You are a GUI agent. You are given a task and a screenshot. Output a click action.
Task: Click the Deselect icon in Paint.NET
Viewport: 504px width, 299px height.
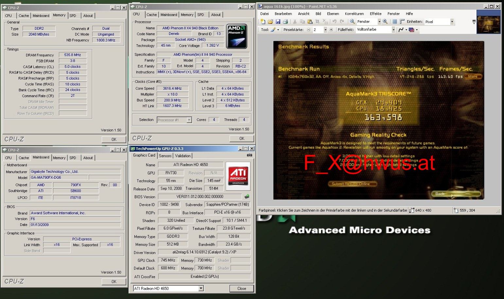tap(325, 22)
